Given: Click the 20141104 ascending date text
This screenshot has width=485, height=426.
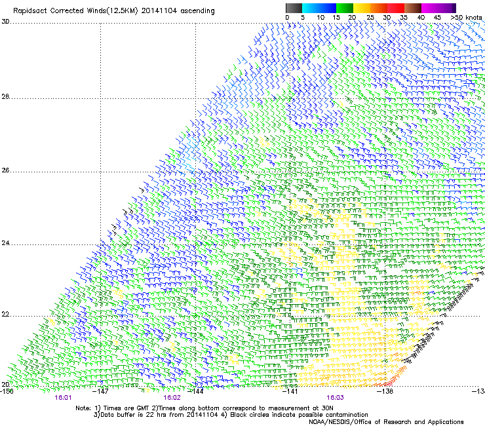Looking at the screenshot, I should coord(178,11).
